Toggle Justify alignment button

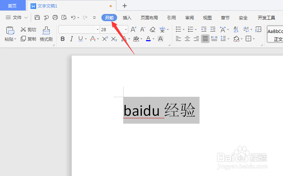tap(205, 39)
